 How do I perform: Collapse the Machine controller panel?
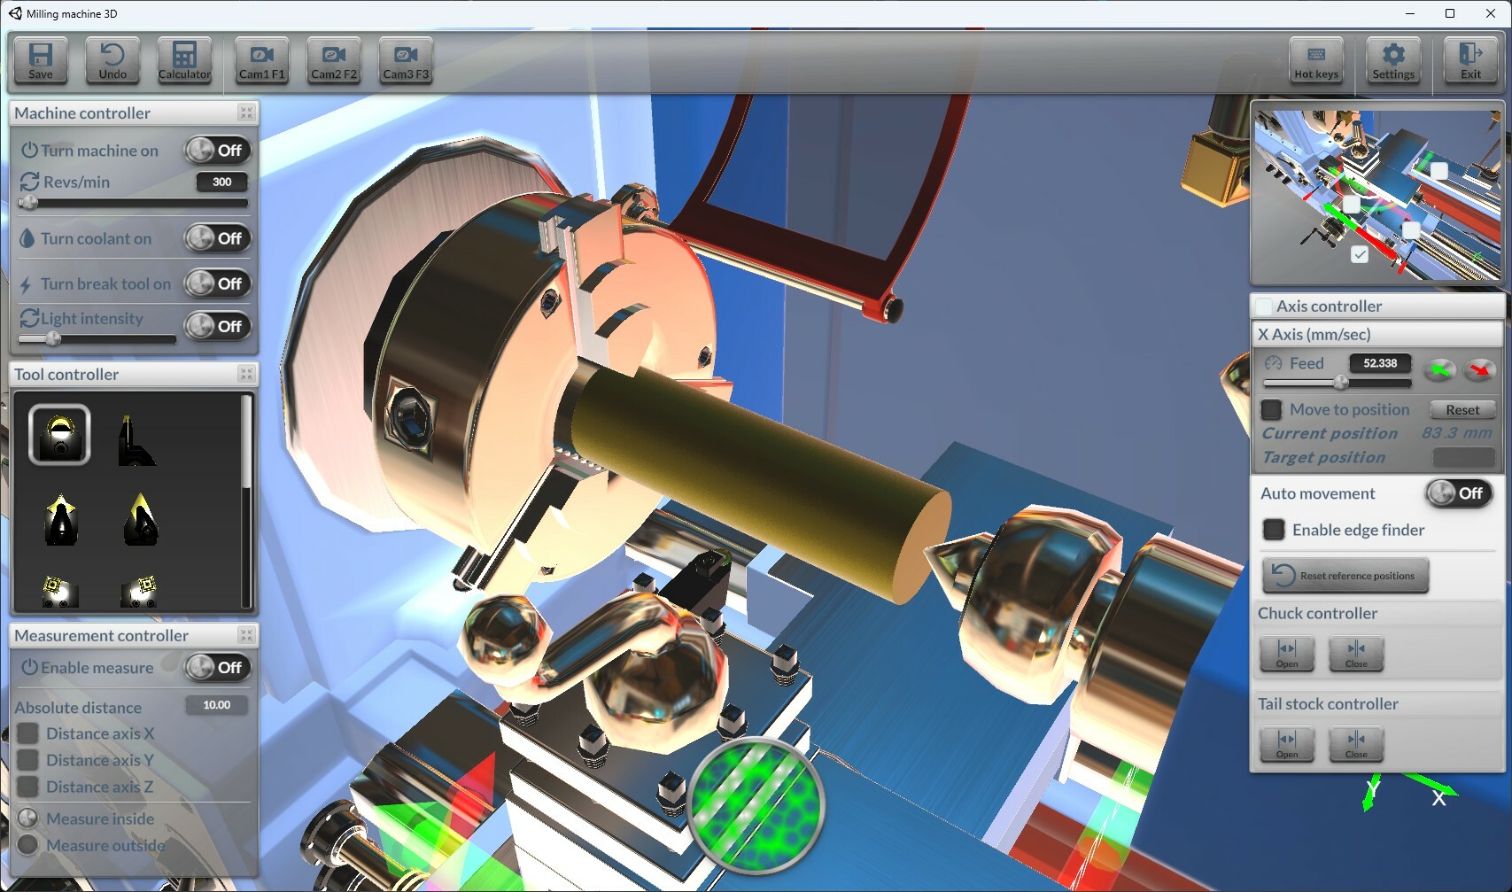pyautogui.click(x=246, y=112)
